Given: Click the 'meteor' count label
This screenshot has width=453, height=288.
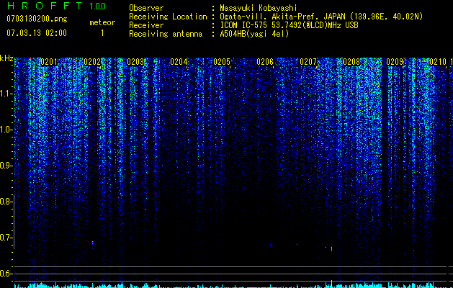Looking at the screenshot, I should 102,22.
